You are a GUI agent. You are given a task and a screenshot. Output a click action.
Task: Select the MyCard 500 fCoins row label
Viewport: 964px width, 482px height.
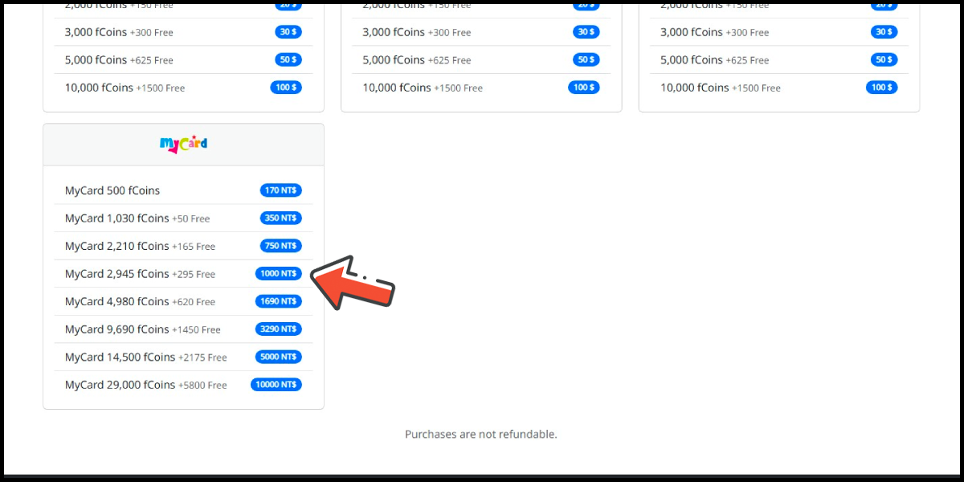tap(112, 190)
